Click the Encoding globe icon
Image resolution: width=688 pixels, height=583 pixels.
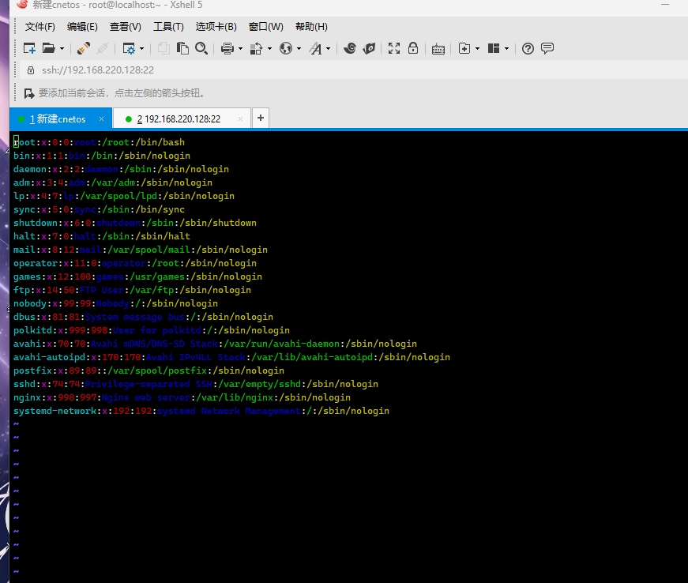tap(286, 48)
